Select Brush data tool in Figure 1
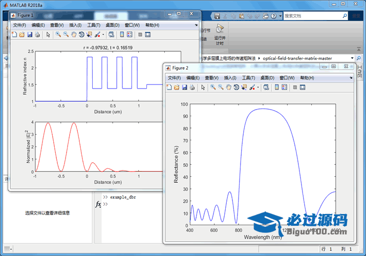 coord(97,34)
